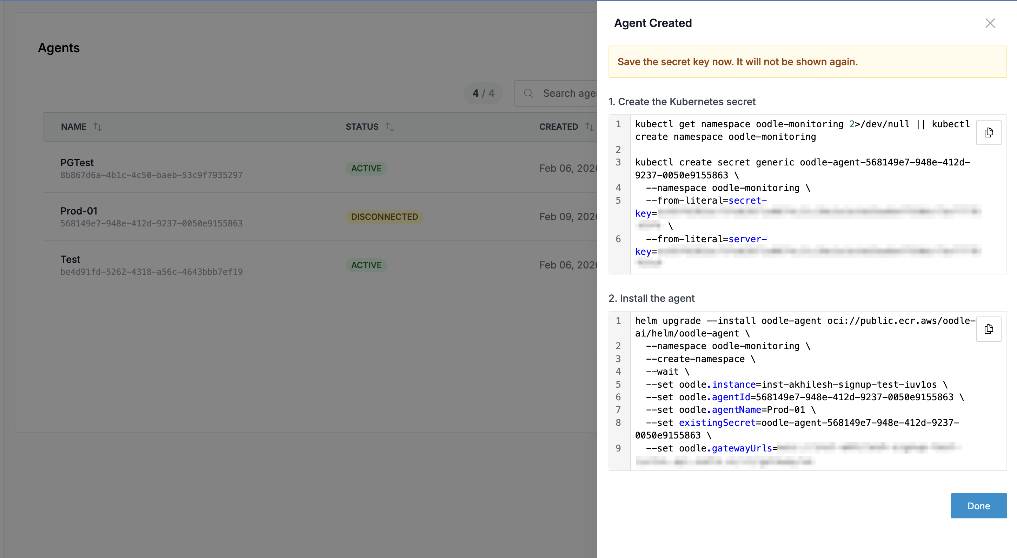1017x558 pixels.
Task: Sort agents by Created column
Action: point(589,127)
